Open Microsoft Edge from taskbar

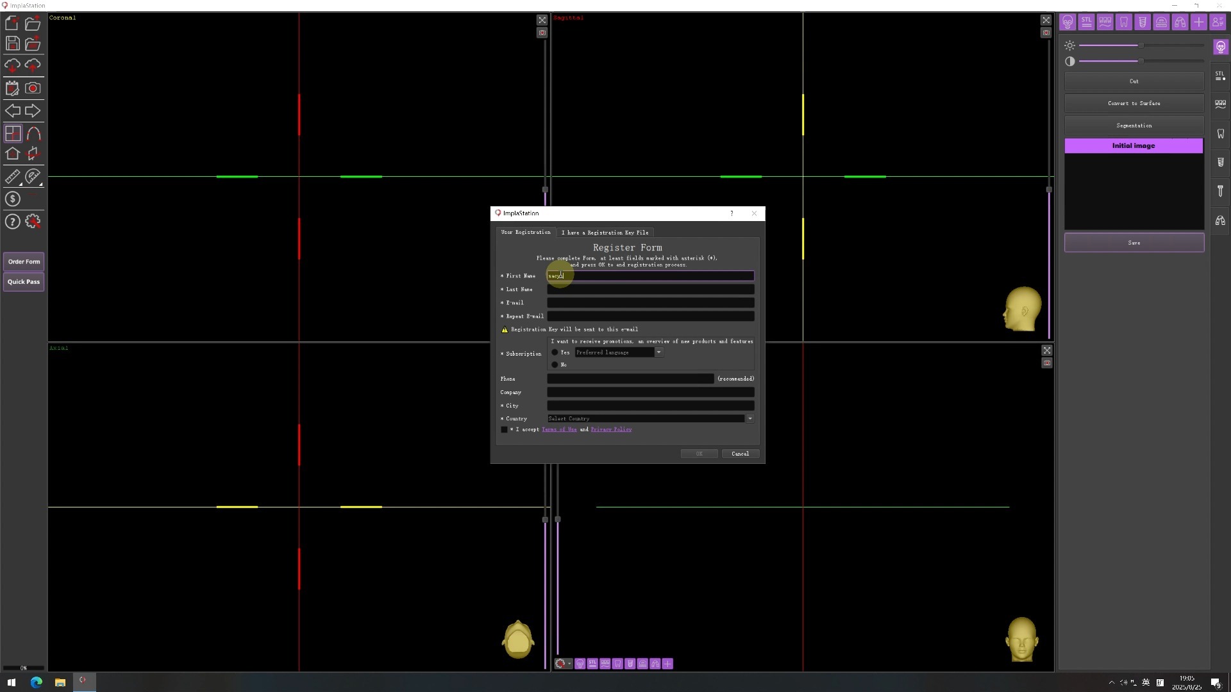tap(36, 682)
